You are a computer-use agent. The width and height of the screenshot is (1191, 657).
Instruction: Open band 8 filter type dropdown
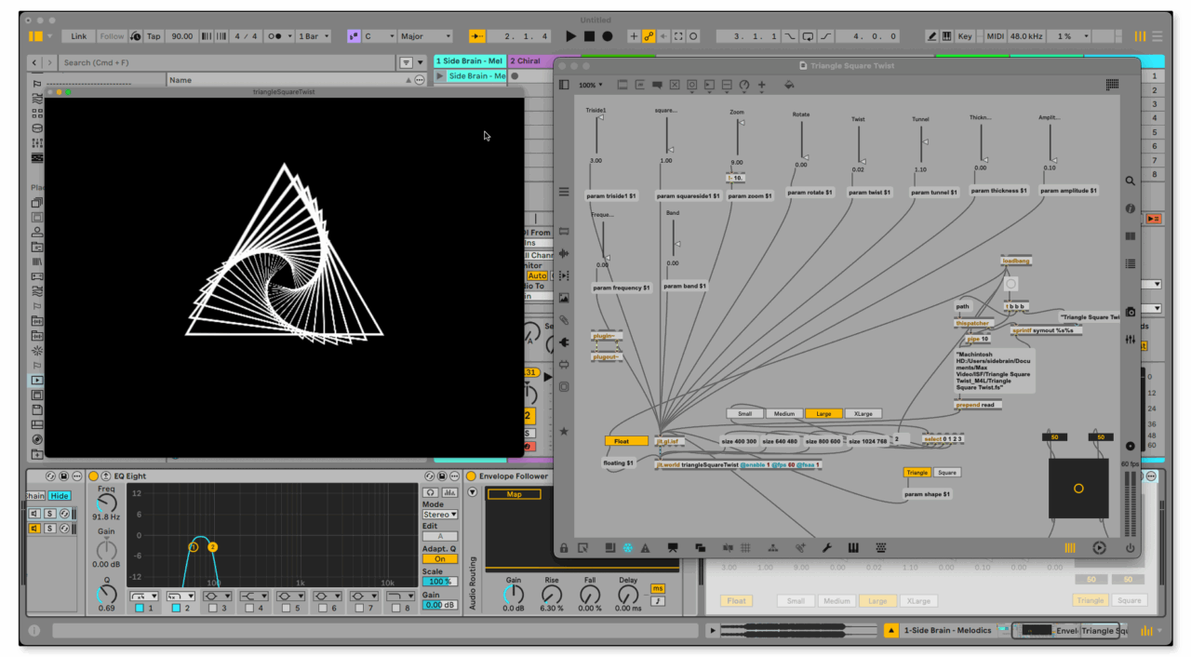(400, 596)
